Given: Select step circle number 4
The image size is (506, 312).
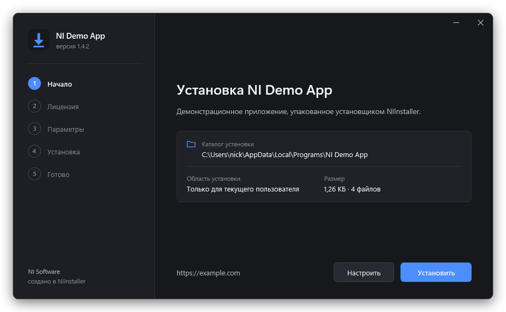Looking at the screenshot, I should [x=34, y=151].
